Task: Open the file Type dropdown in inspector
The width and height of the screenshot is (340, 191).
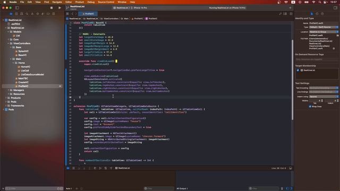Action: click(x=324, y=27)
